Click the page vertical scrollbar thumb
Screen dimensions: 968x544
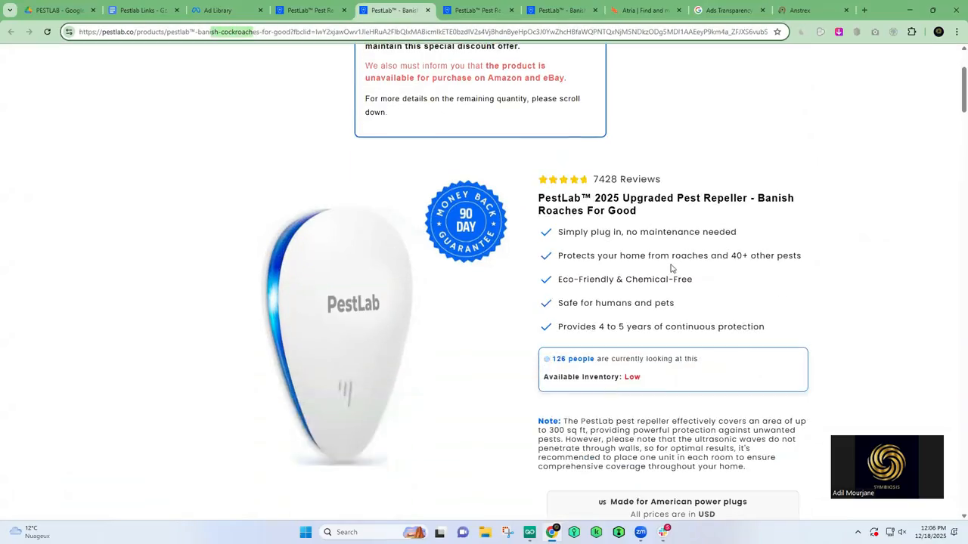[x=963, y=91]
